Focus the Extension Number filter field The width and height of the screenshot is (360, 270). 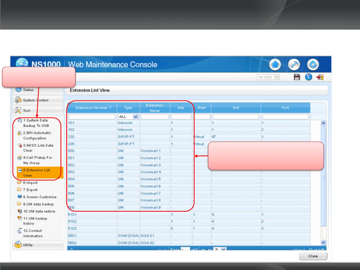92,117
